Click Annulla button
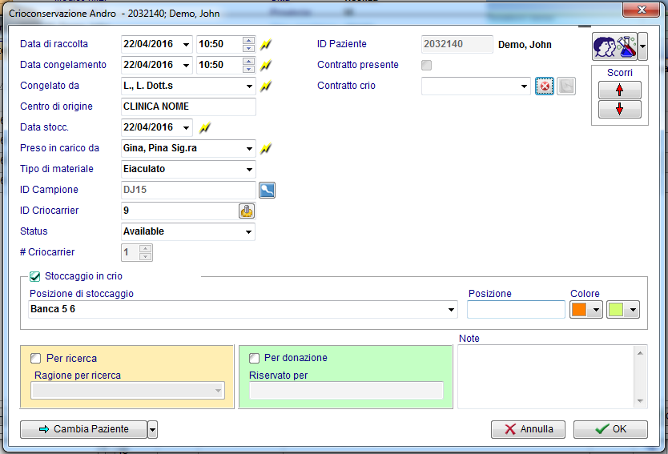668x454 pixels. click(529, 430)
